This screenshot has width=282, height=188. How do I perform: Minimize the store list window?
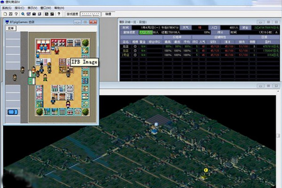[x=260, y=22]
